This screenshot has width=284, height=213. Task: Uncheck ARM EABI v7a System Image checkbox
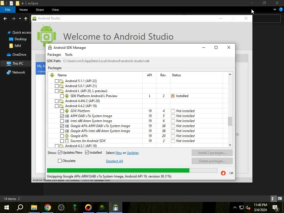click(62, 116)
